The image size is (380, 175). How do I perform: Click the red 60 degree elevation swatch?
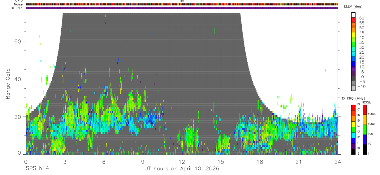click(353, 20)
